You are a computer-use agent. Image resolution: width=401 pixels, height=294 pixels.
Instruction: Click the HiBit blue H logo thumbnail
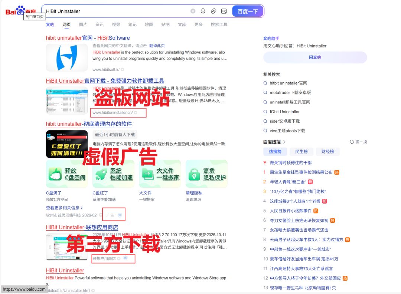click(x=67, y=57)
